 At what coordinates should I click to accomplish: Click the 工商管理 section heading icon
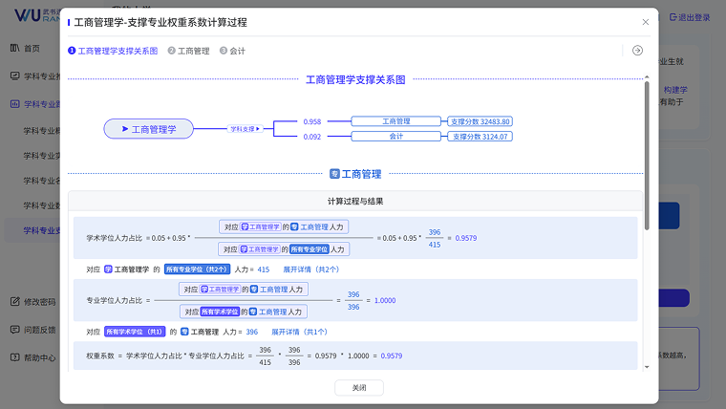click(x=334, y=174)
